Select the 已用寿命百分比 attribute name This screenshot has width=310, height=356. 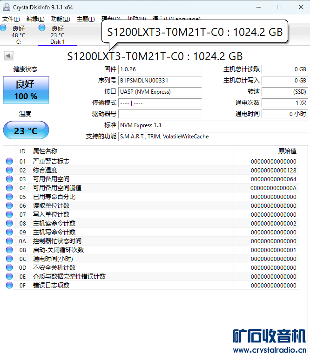pyautogui.click(x=54, y=197)
